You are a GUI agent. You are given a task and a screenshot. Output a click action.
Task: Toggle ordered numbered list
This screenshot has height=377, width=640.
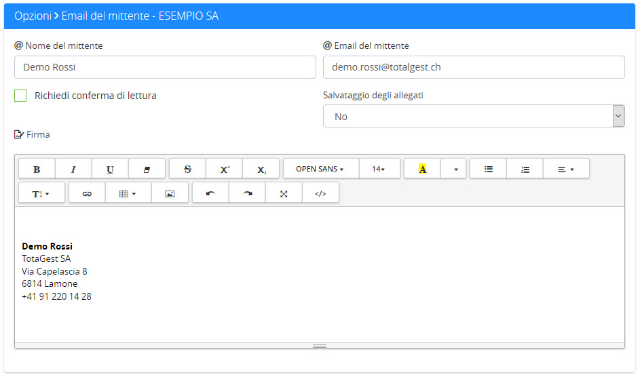(525, 169)
